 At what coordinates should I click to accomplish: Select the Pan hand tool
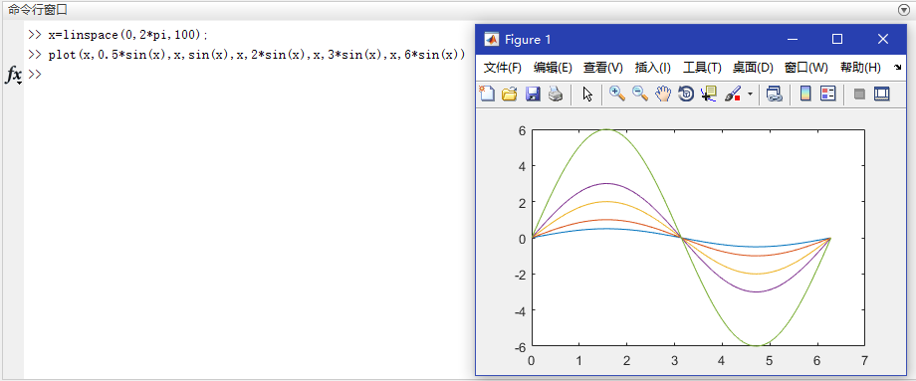[x=663, y=94]
